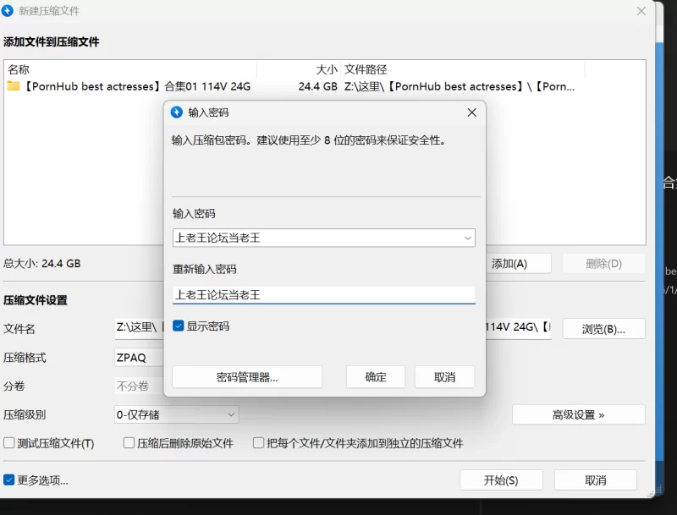Screen dimensions: 677x515
Task: Click the 添加(A) button
Action: (518, 264)
